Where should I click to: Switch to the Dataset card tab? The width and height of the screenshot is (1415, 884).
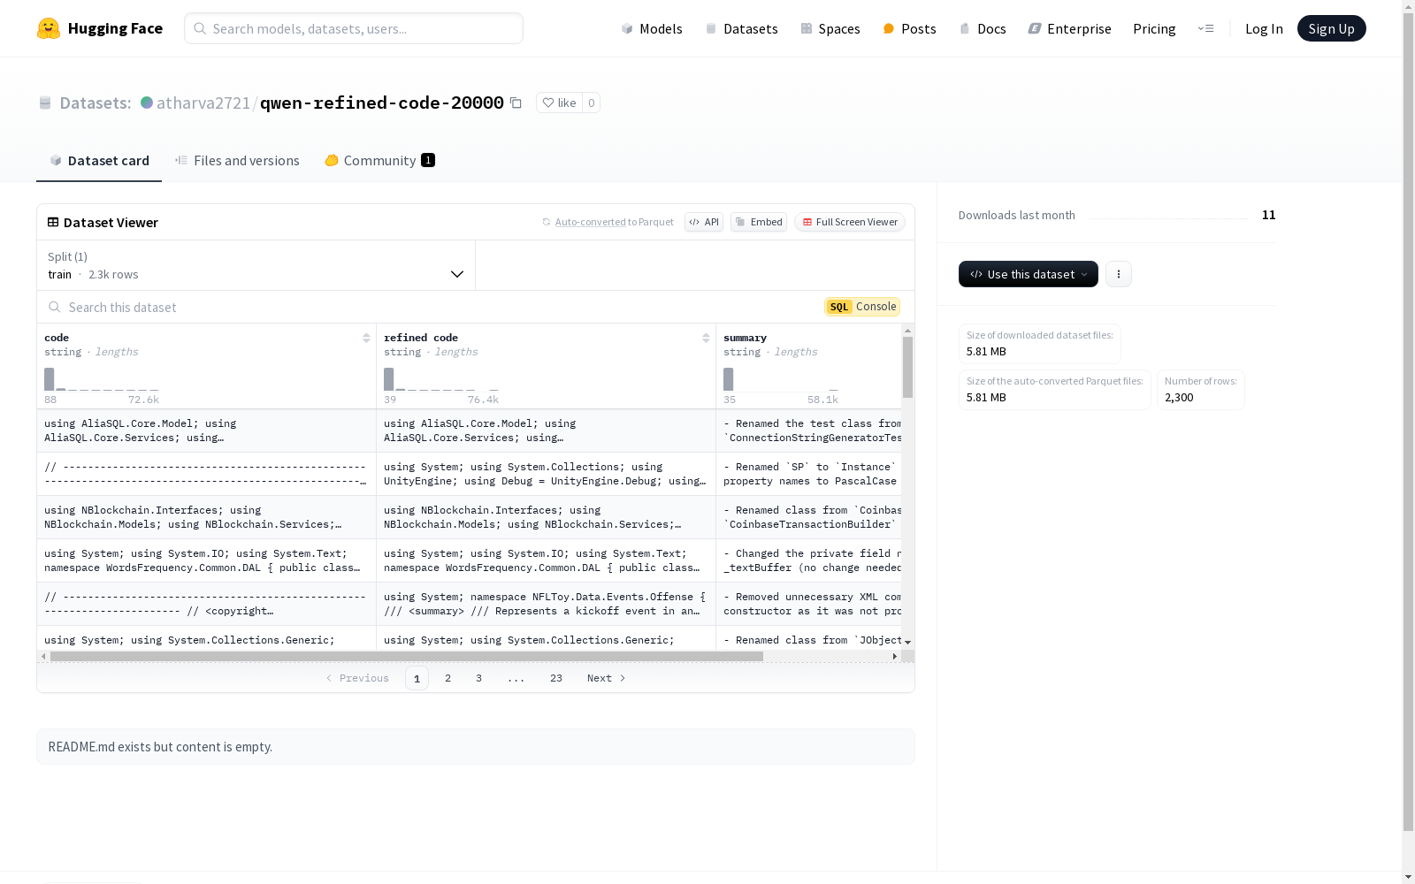click(99, 160)
